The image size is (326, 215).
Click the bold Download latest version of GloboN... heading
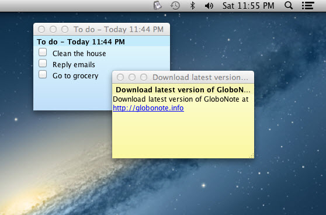pyautogui.click(x=183, y=90)
